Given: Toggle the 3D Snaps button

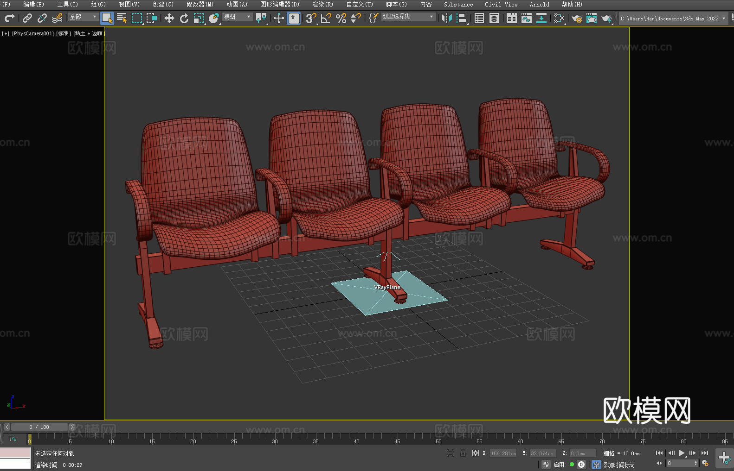Looking at the screenshot, I should 311,18.
